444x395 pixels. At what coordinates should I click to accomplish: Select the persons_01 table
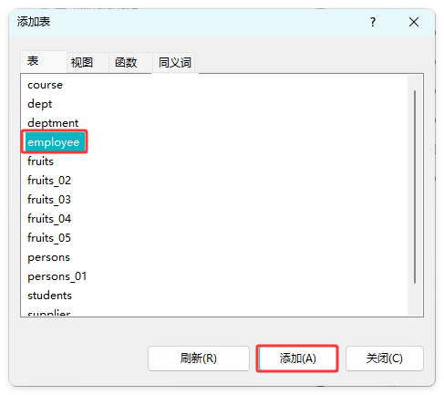(x=57, y=276)
